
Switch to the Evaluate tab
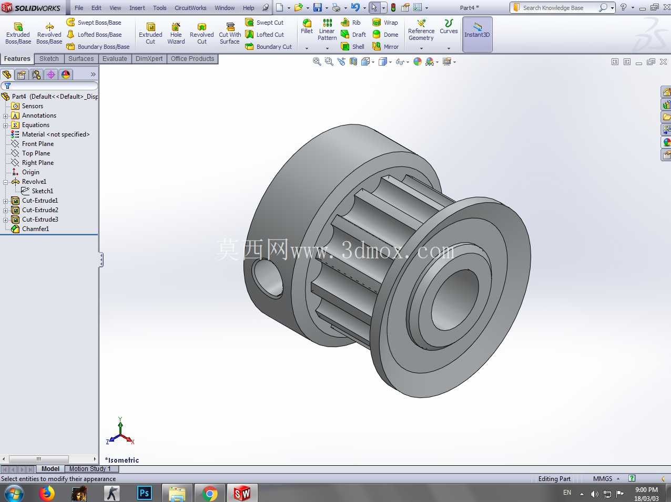(115, 59)
